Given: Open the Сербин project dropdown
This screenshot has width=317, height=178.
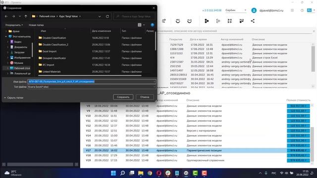Looking at the screenshot, I should pyautogui.click(x=236, y=10).
